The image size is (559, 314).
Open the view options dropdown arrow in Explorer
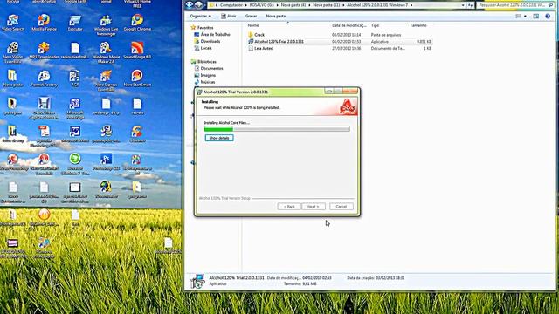pos(525,16)
